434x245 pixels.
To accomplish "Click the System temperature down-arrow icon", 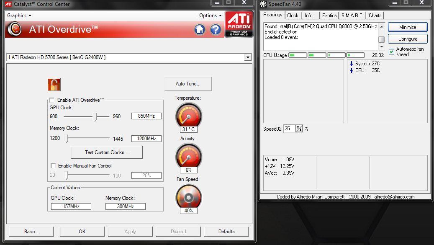I will [x=352, y=64].
